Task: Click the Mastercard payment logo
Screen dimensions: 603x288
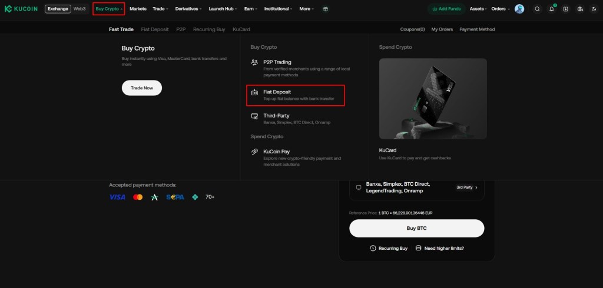Action: tap(138, 197)
